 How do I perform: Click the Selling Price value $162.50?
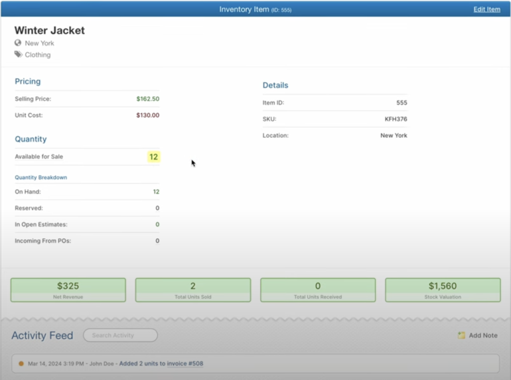tap(147, 99)
